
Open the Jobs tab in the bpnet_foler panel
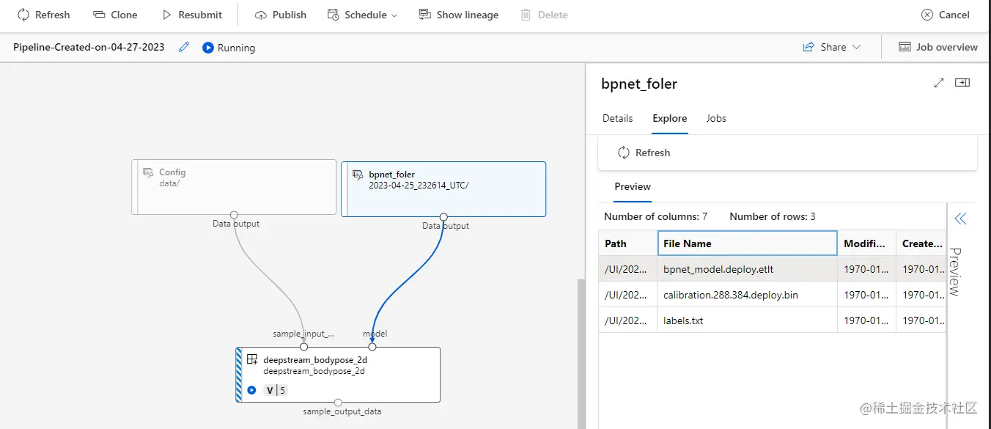[x=715, y=118]
